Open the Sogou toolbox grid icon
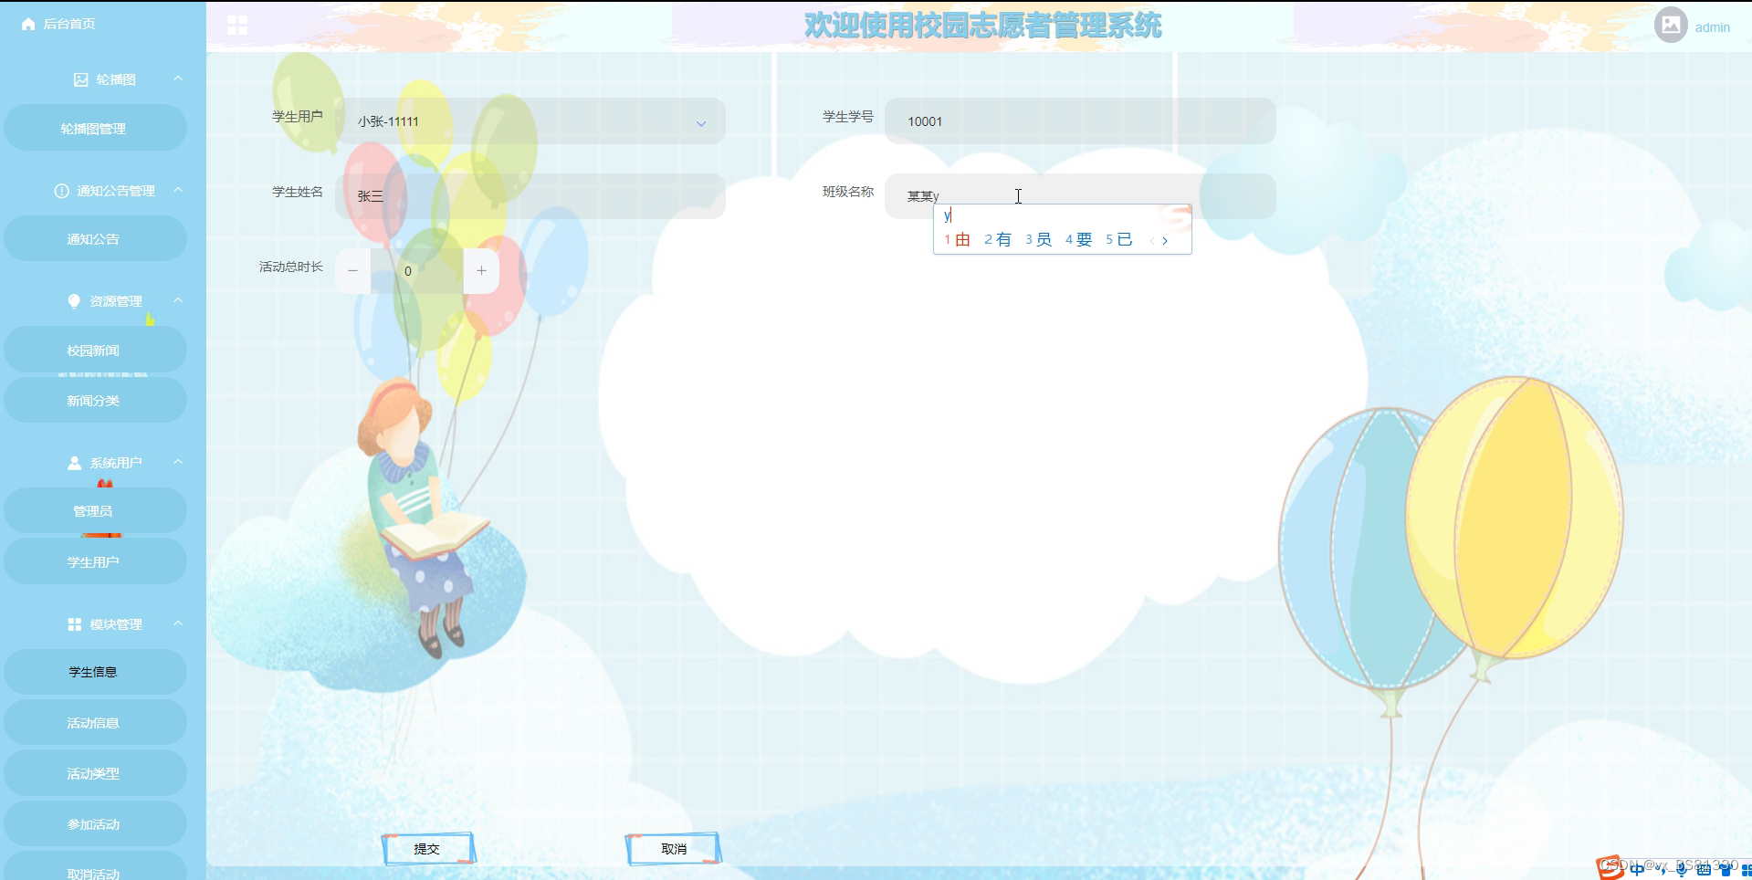Viewport: 1752px width, 880px height. [x=1747, y=871]
